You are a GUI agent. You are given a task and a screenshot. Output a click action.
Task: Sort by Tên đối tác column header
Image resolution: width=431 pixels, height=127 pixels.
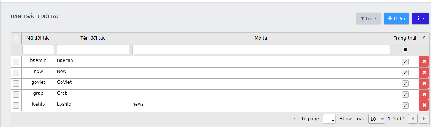click(x=93, y=38)
